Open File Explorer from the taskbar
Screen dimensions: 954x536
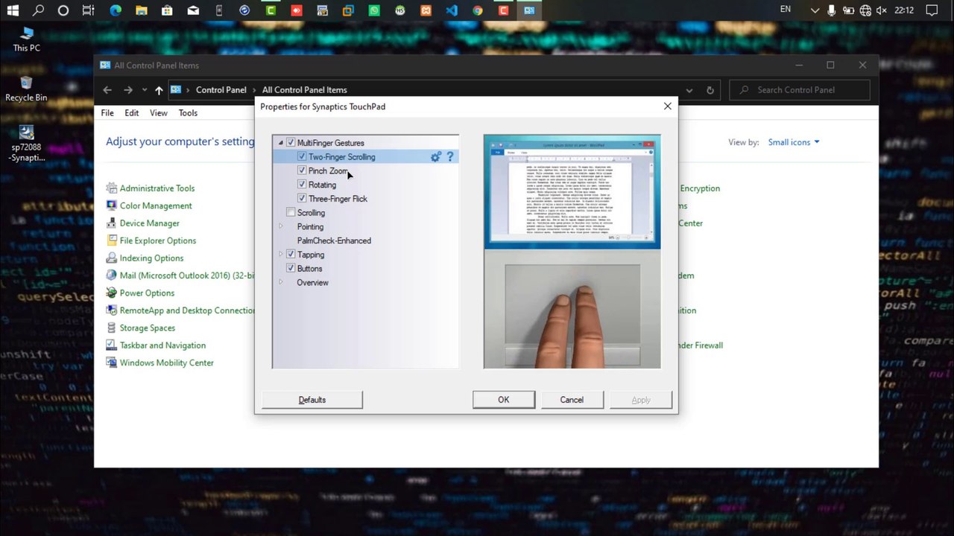click(141, 10)
